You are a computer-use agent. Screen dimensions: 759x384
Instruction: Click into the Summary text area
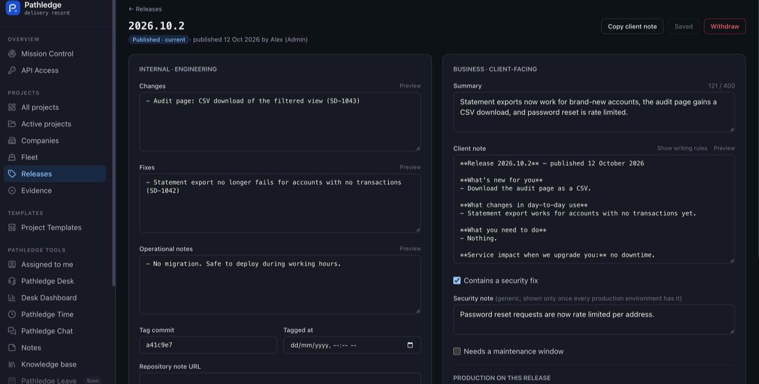pyautogui.click(x=594, y=112)
